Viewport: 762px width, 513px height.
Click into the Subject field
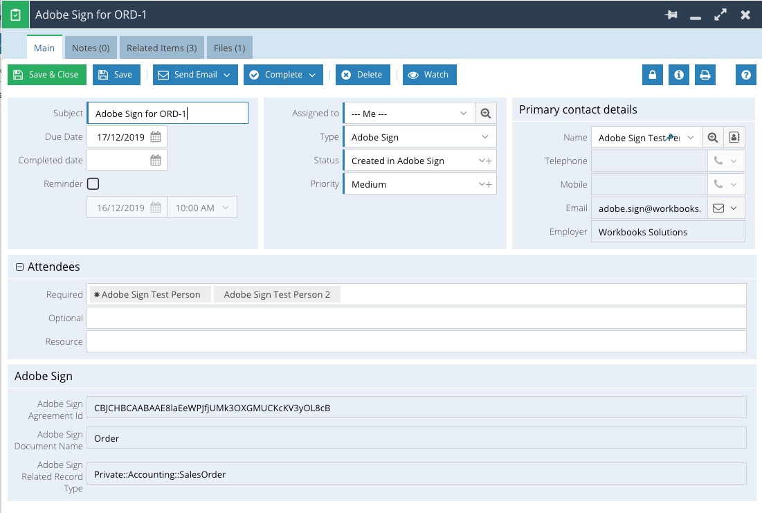(x=167, y=113)
